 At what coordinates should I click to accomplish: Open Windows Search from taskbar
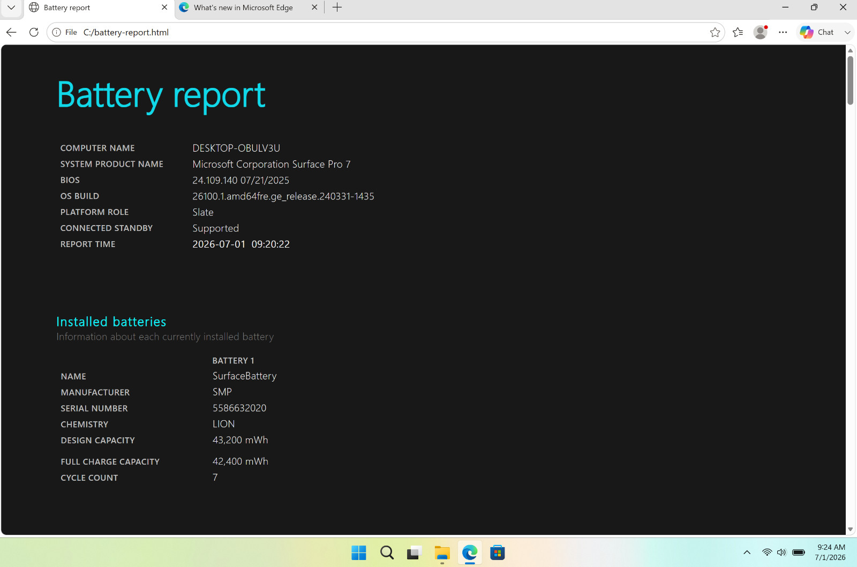(387, 553)
